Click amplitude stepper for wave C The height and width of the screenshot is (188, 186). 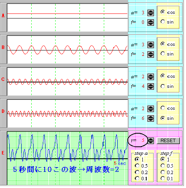click(150, 77)
